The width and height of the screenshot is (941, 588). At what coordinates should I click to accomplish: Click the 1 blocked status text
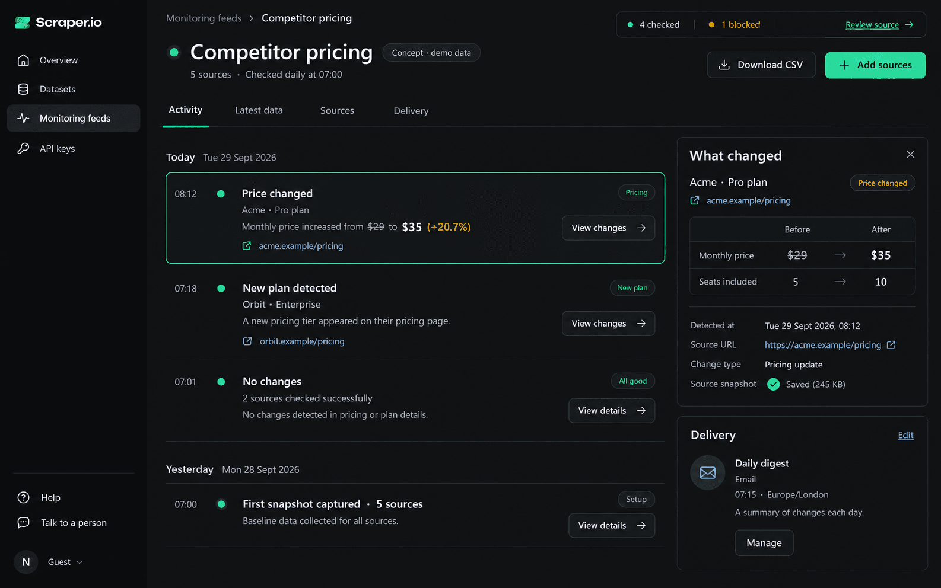click(x=740, y=25)
